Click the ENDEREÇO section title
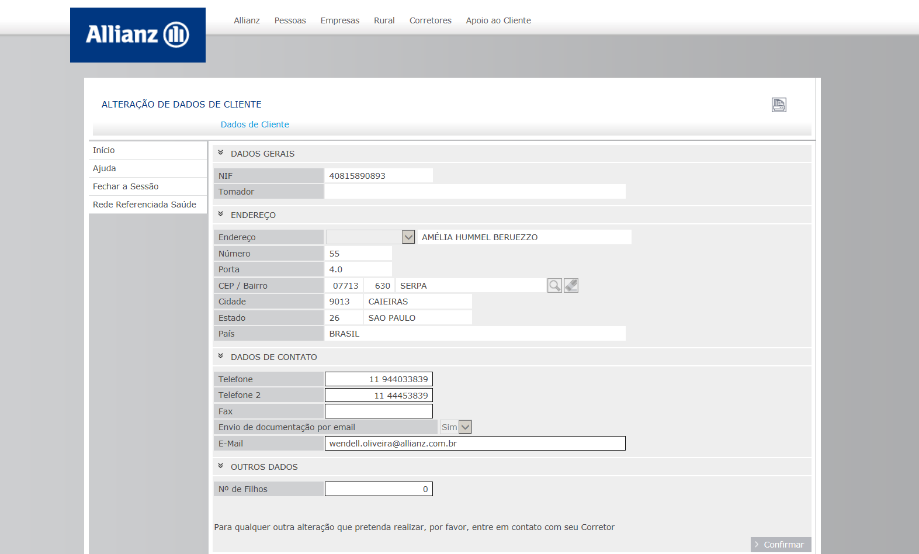Image resolution: width=919 pixels, height=554 pixels. point(253,215)
